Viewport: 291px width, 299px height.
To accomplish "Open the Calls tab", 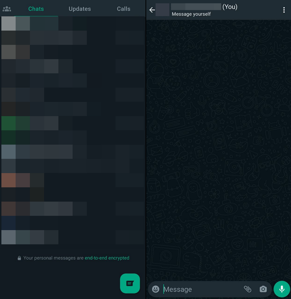I will (123, 9).
